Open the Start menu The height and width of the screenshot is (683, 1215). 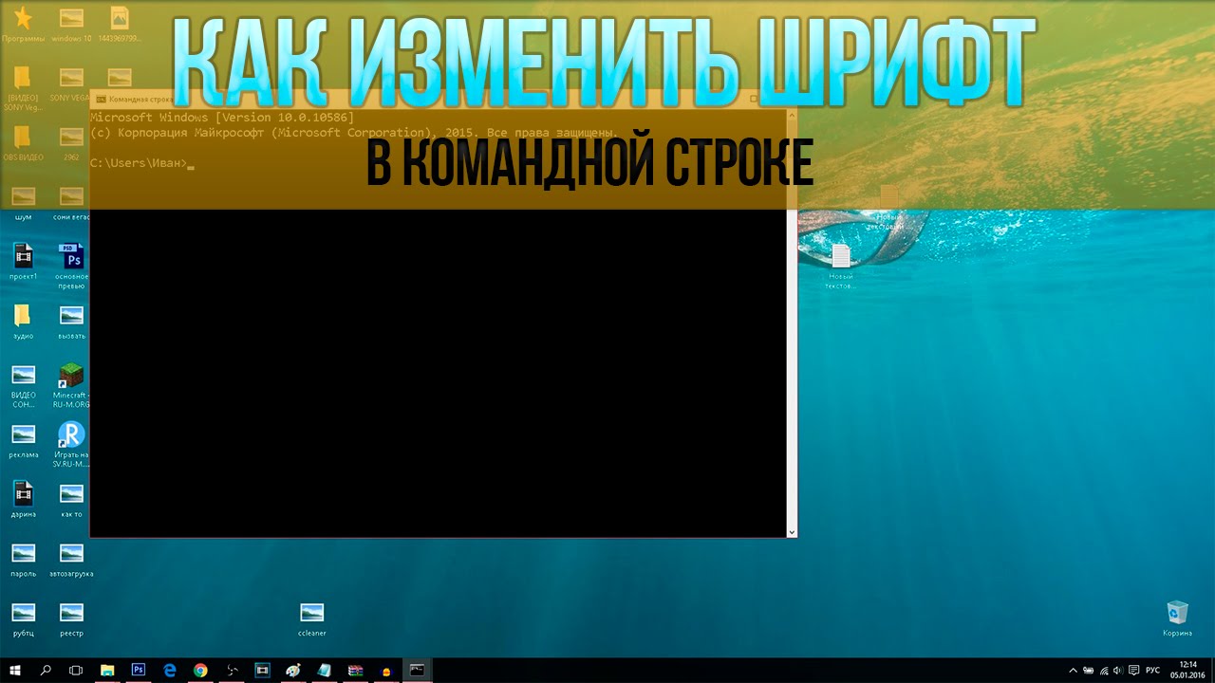[15, 670]
